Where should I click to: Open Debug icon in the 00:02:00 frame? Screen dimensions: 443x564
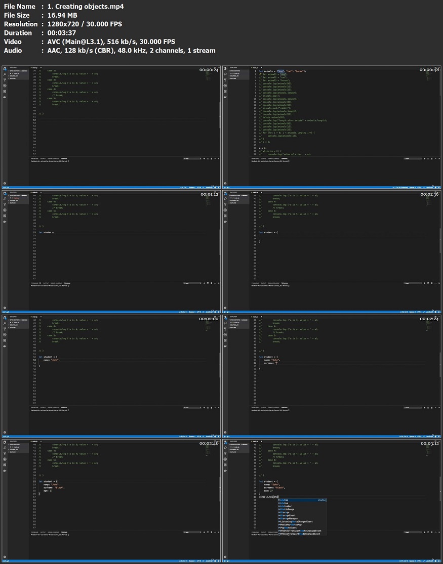click(x=5, y=334)
